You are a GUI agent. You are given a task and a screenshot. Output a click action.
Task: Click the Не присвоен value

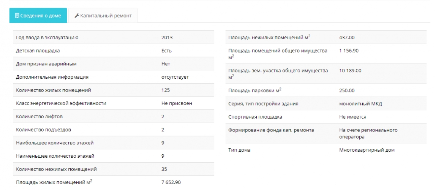coord(177,103)
